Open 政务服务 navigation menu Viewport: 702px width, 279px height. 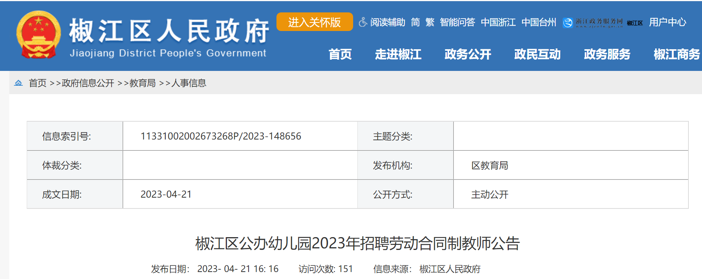click(607, 54)
